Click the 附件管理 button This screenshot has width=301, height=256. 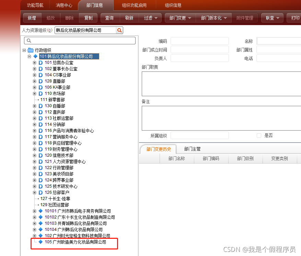point(245,18)
